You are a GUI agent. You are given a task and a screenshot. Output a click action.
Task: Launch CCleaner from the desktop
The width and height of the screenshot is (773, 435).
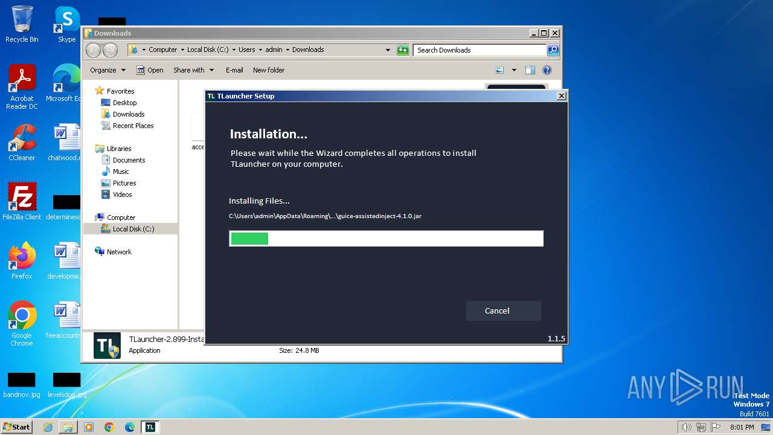click(22, 143)
